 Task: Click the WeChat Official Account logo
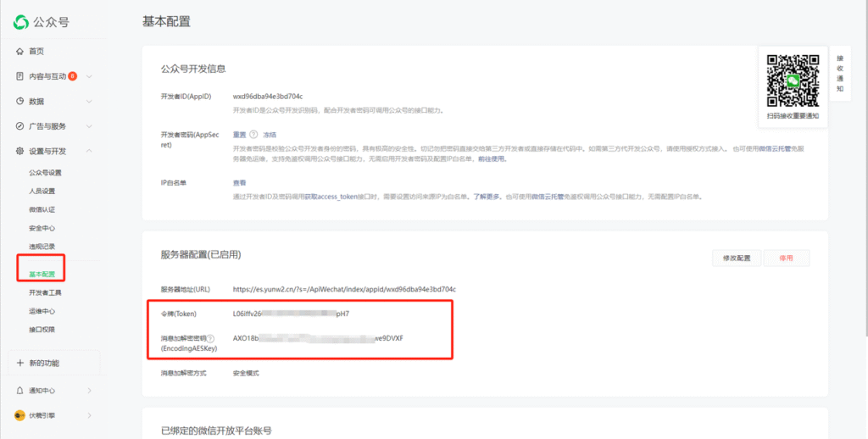coord(21,22)
